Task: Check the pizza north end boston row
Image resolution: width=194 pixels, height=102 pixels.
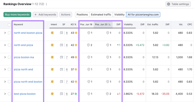Action: tap(9, 82)
